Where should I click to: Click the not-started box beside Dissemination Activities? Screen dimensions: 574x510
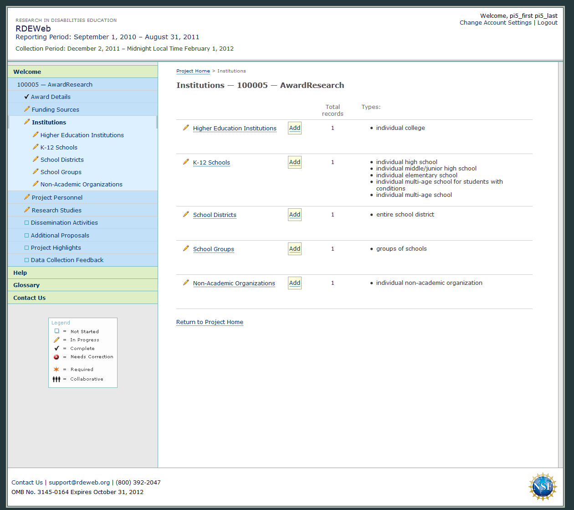26,223
